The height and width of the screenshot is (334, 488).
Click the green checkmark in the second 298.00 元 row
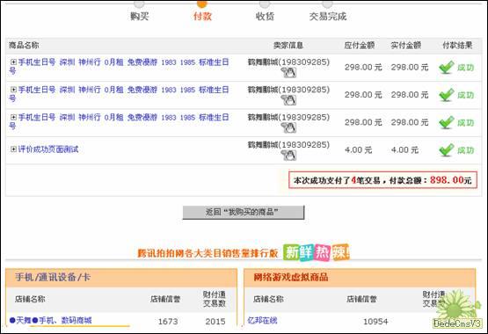447,95
